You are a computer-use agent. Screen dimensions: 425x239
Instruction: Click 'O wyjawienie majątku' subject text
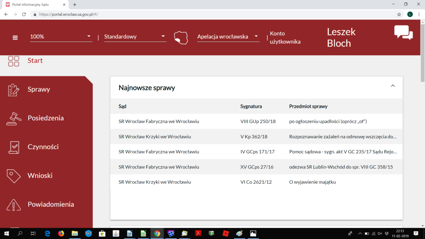(312, 182)
